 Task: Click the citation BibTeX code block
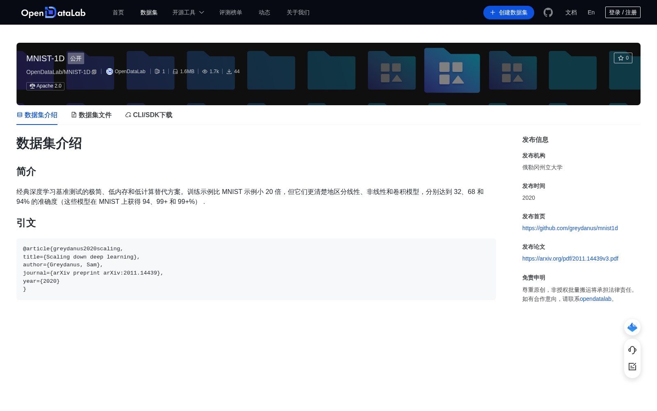point(256,269)
